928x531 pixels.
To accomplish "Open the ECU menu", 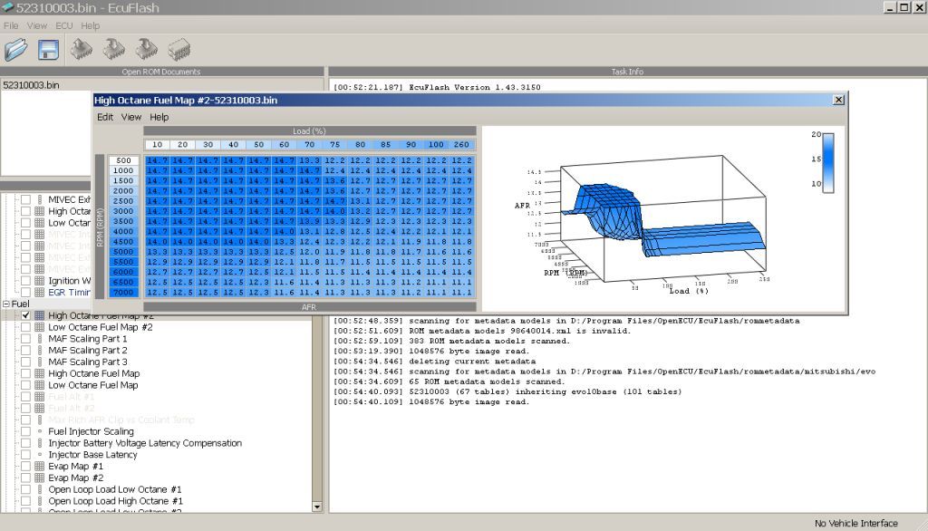I will 64,25.
